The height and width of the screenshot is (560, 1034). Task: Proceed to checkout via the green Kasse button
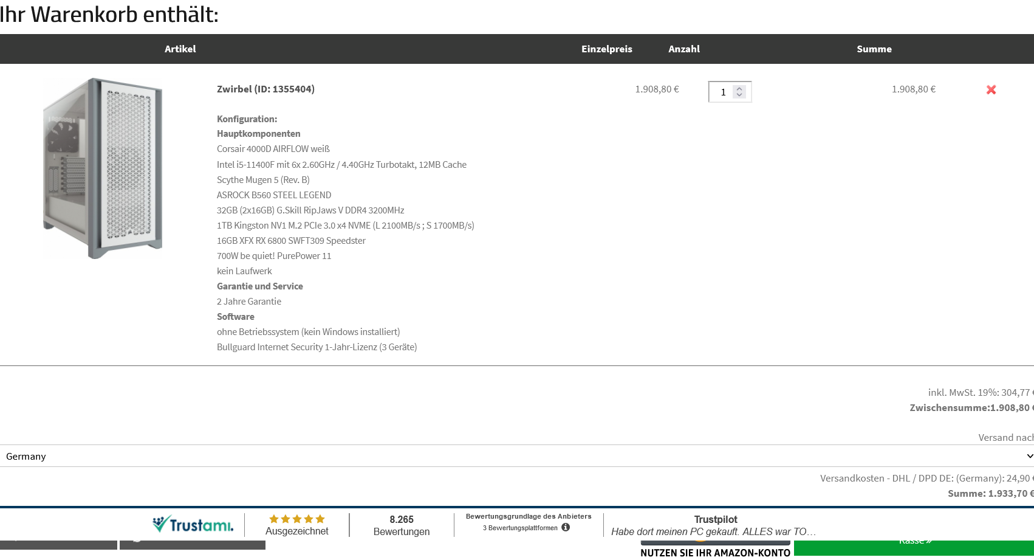click(914, 547)
